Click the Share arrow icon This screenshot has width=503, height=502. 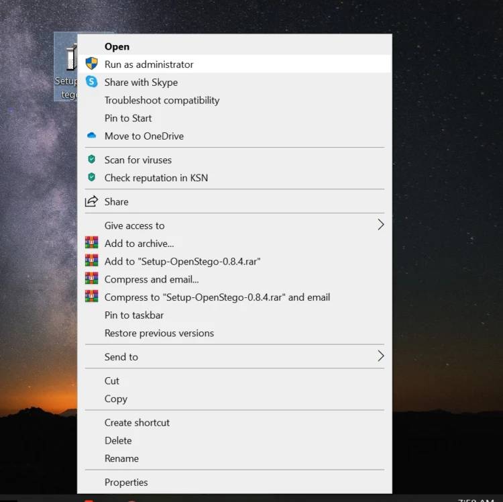(91, 201)
